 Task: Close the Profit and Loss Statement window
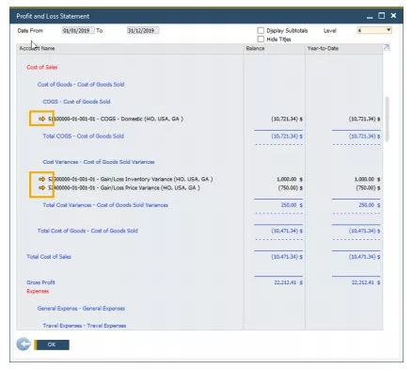[x=393, y=15]
